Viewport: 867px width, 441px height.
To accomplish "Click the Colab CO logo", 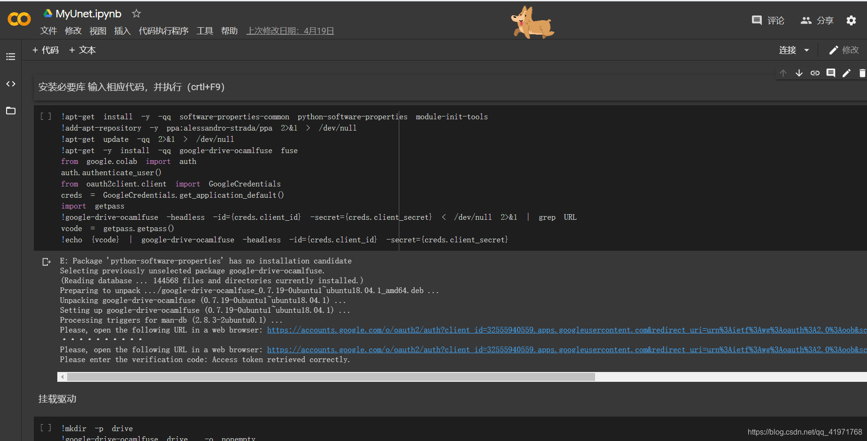I will coord(19,19).
